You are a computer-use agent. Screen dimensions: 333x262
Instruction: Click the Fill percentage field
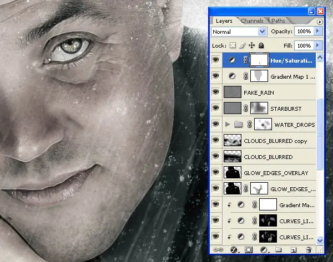[x=304, y=45]
